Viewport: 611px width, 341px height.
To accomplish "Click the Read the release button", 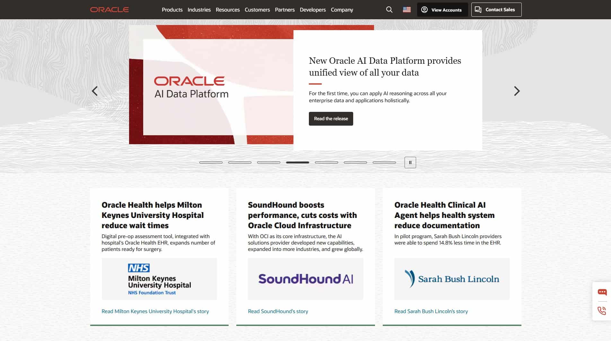I will point(331,118).
